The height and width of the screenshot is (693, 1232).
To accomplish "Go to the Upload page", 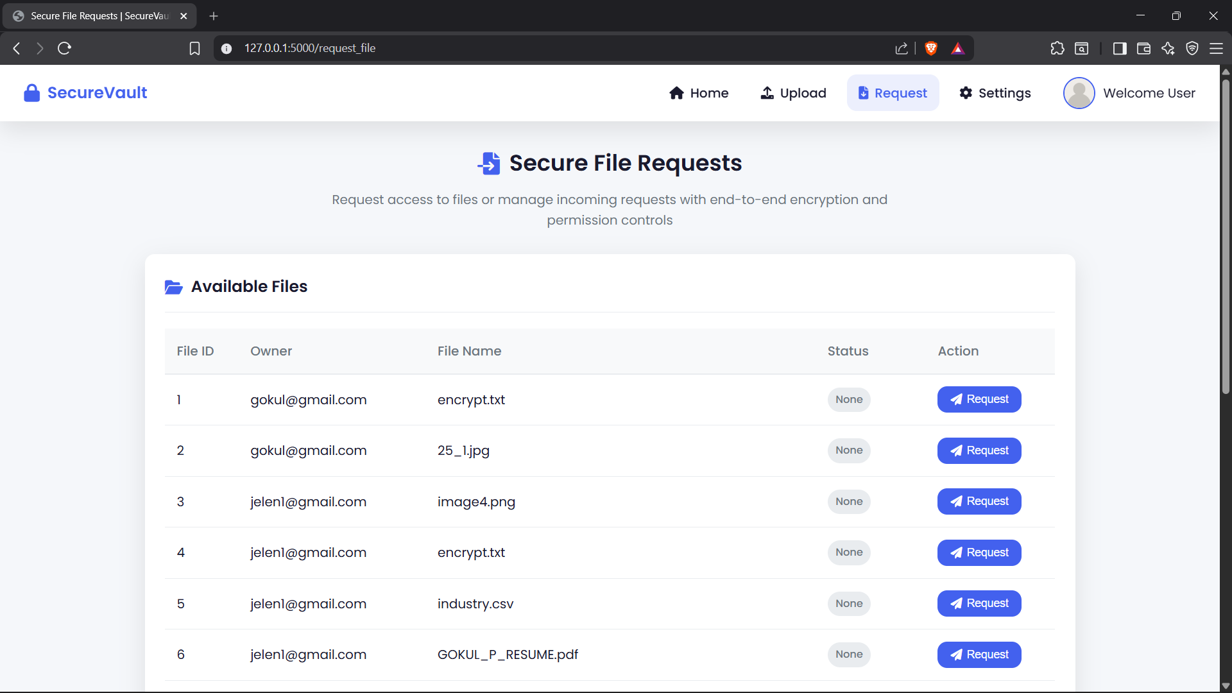I will point(793,93).
